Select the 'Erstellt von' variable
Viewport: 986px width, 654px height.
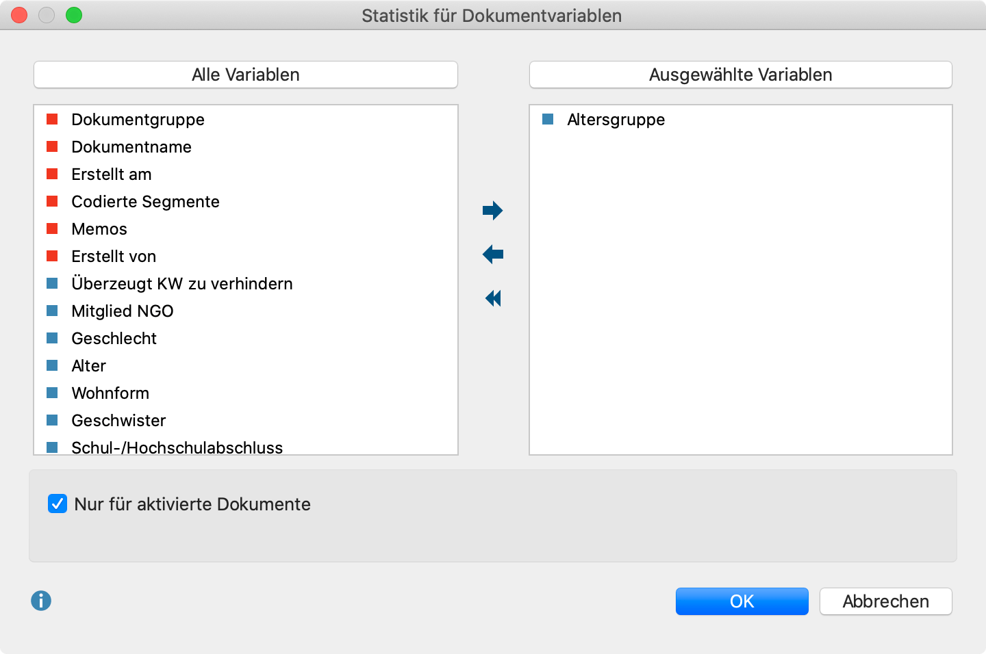coord(246,257)
